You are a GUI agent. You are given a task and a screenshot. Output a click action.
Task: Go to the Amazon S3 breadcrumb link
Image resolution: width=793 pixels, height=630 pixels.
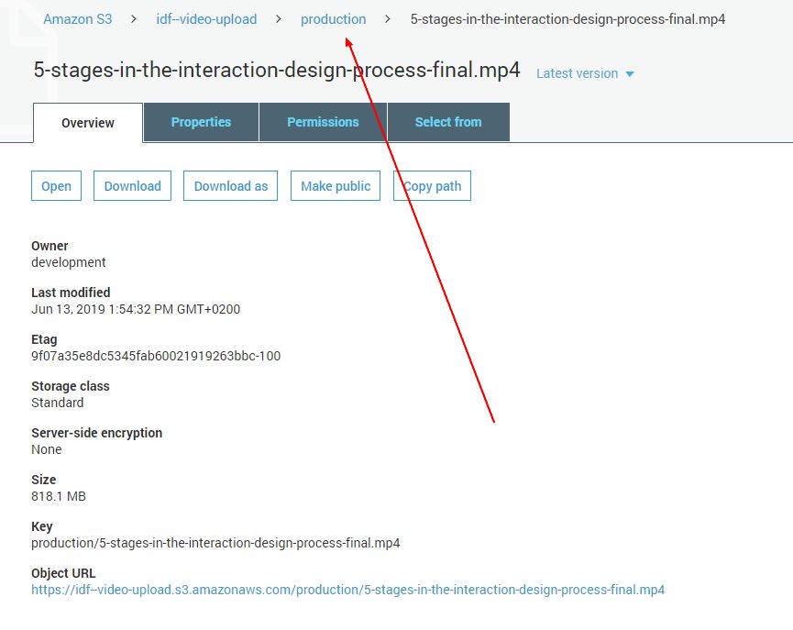[x=77, y=19]
